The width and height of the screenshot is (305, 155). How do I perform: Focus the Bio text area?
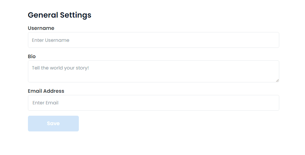(x=153, y=71)
